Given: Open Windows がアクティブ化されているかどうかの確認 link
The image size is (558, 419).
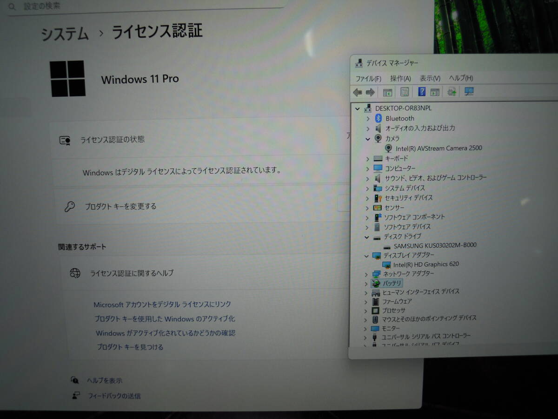Looking at the screenshot, I should 166,333.
